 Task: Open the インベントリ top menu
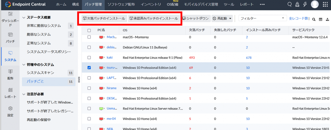(x=151, y=5)
